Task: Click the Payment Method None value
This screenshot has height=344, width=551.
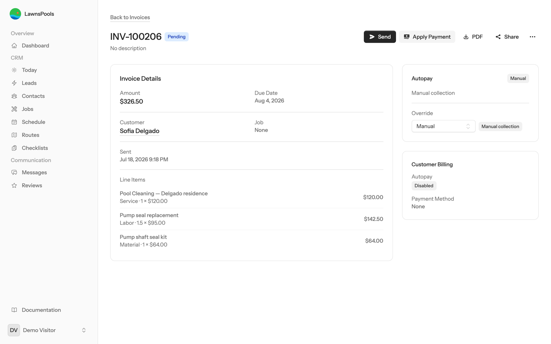Action: [x=418, y=207]
